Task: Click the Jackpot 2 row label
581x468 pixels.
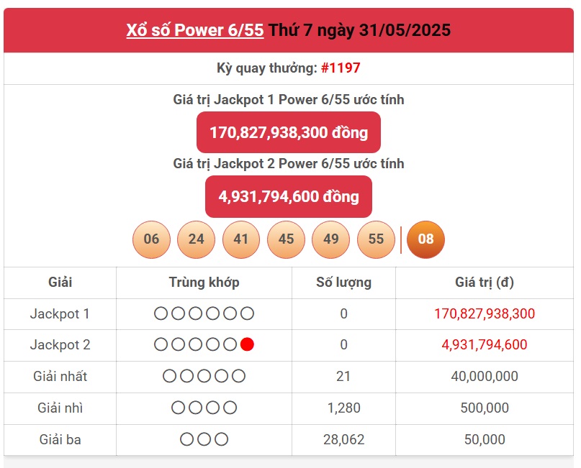Action: click(x=60, y=345)
